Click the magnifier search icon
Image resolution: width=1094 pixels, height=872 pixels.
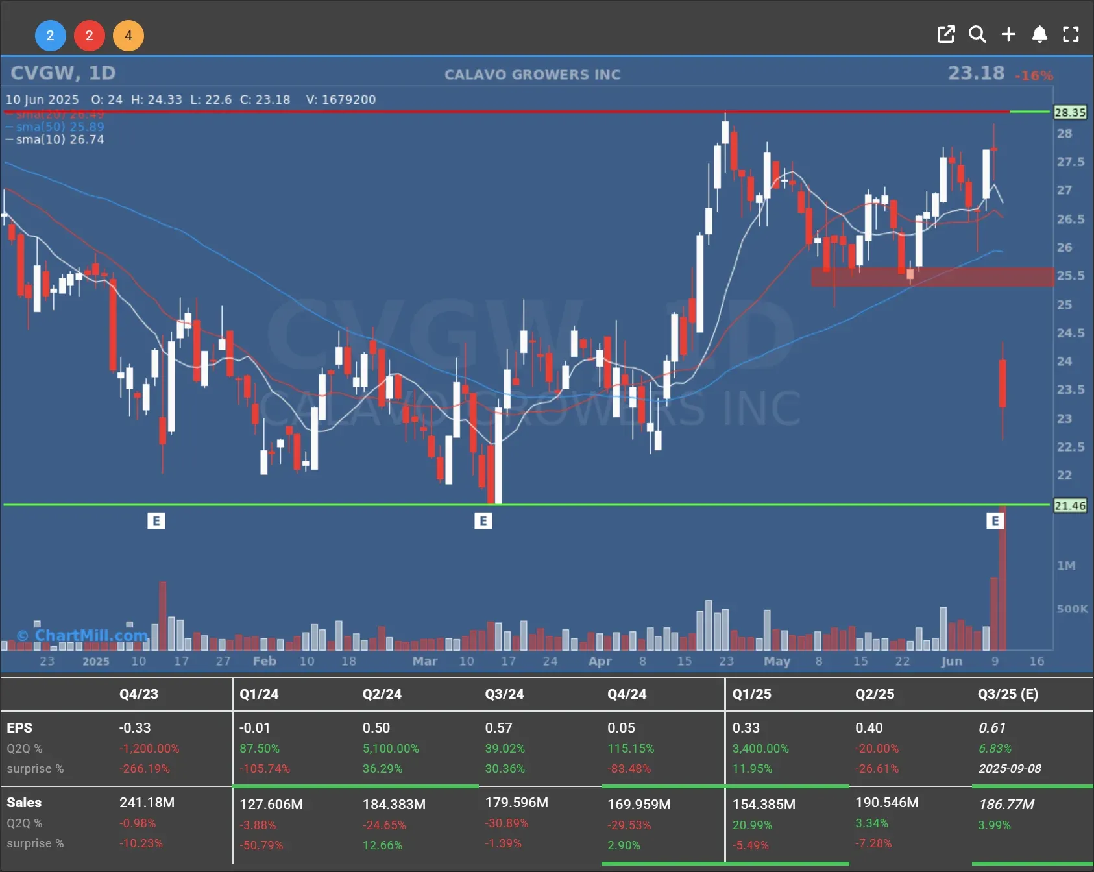(x=977, y=34)
